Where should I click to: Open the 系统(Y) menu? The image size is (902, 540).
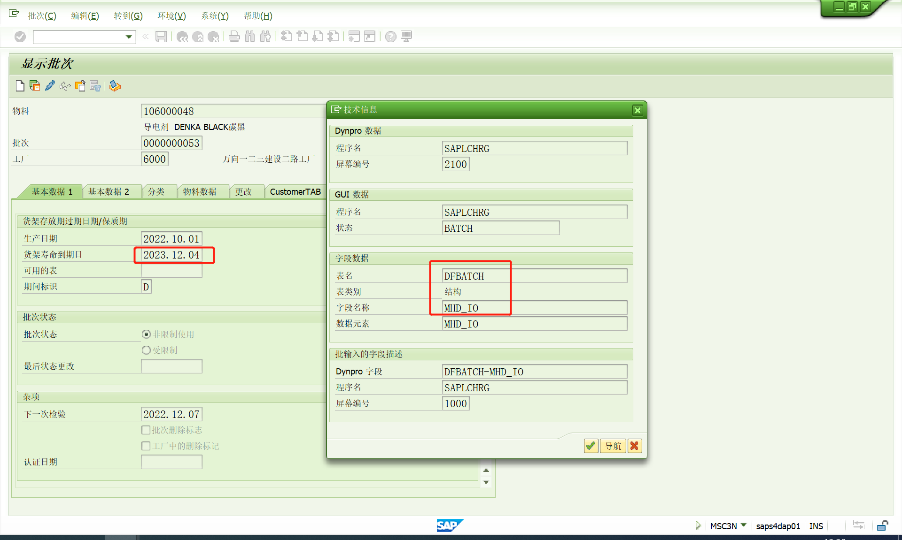(x=215, y=16)
